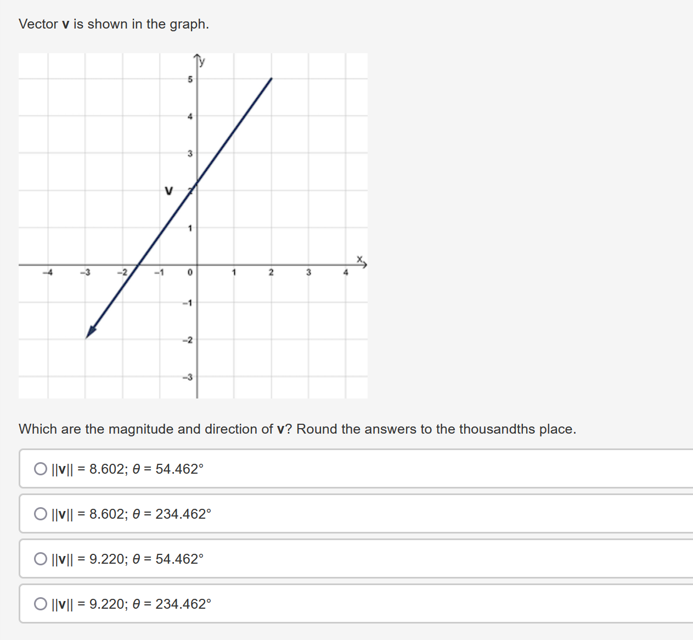Select the radio button for ||v|| = 8.602; θ = 54.462°
Viewport: 693px width, 640px height.
point(40,469)
